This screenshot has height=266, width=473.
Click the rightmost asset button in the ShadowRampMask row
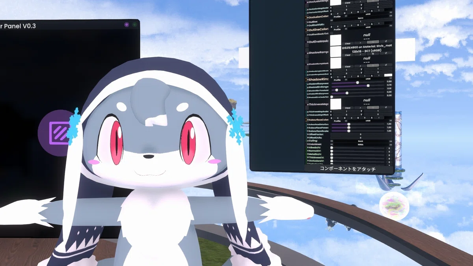pos(386,65)
